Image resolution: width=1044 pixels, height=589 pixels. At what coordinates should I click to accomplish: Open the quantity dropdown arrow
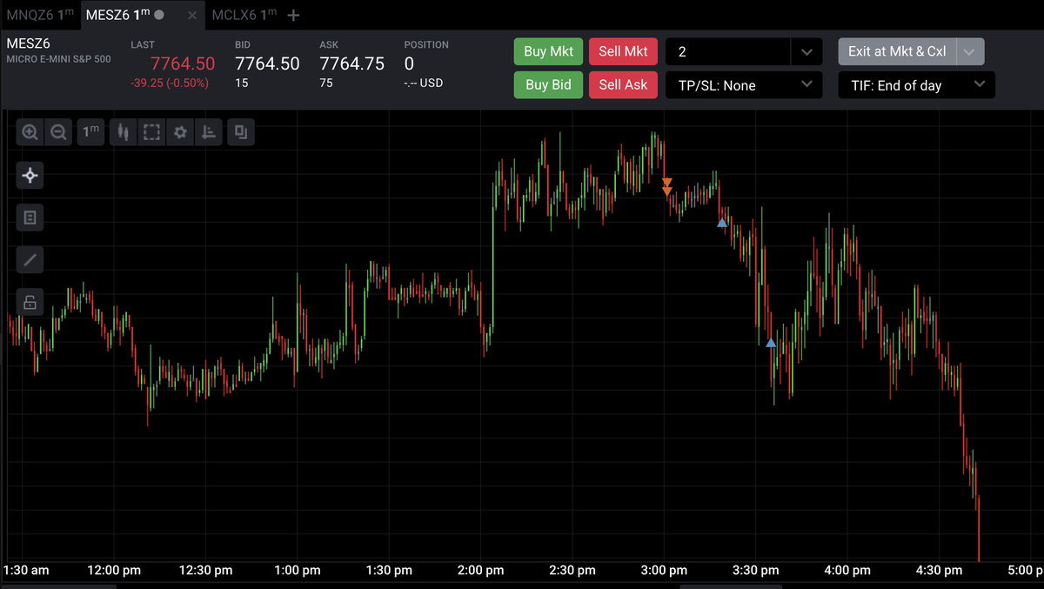(806, 51)
